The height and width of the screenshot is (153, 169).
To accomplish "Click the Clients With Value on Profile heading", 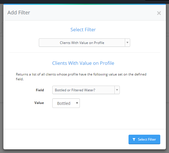I will coord(83,63).
